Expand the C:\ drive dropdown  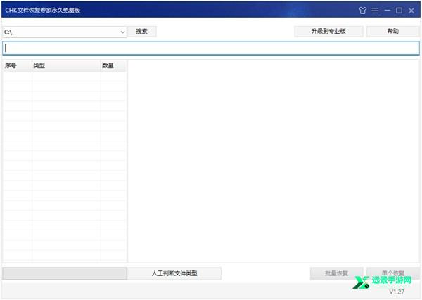pyautogui.click(x=122, y=32)
